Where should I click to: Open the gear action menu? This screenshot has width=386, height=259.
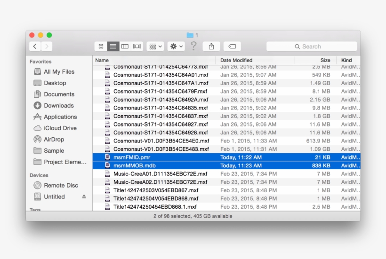(176, 46)
